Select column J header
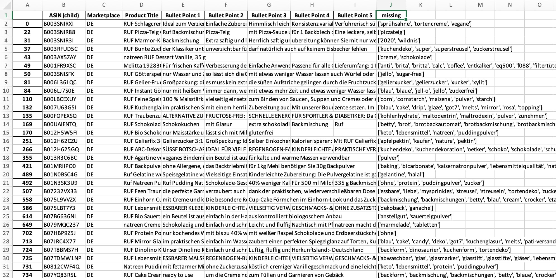This screenshot has width=556, height=278. click(391, 5)
